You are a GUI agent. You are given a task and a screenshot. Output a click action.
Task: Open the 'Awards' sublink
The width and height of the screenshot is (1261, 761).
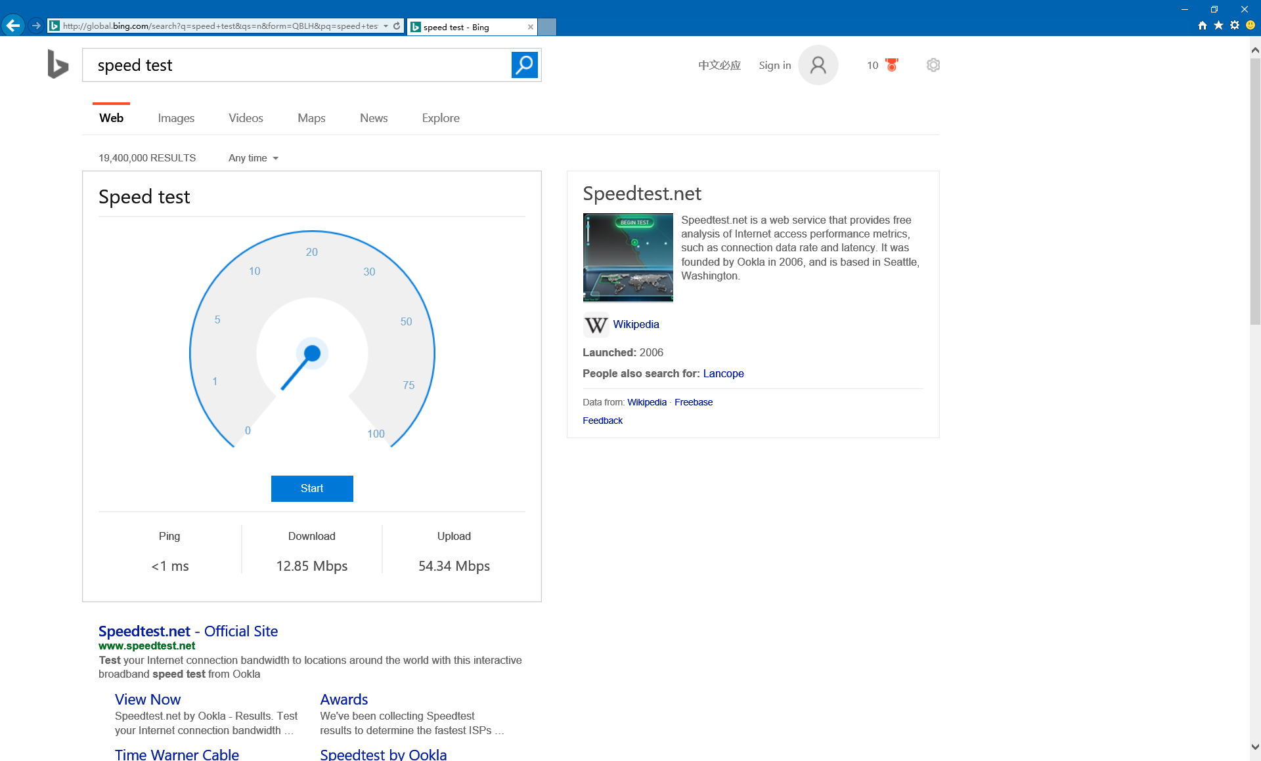pyautogui.click(x=343, y=699)
